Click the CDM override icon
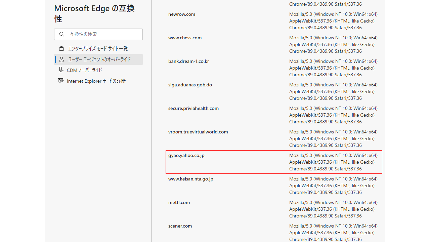The height and width of the screenshot is (242, 430). coord(61,70)
